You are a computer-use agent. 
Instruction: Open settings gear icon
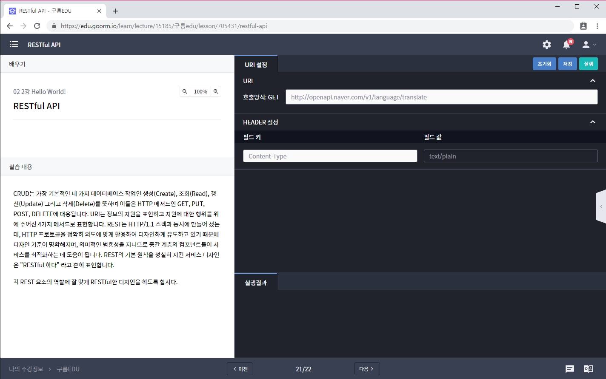click(547, 45)
